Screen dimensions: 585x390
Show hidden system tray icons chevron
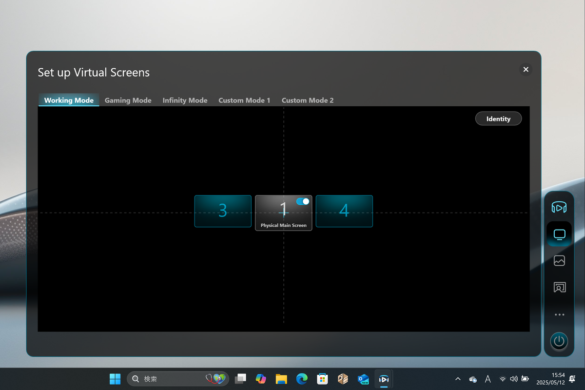point(458,379)
